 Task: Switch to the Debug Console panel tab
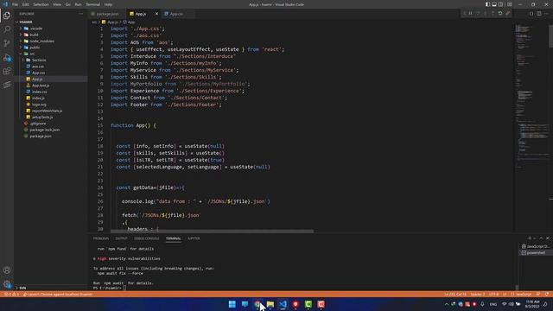point(146,238)
